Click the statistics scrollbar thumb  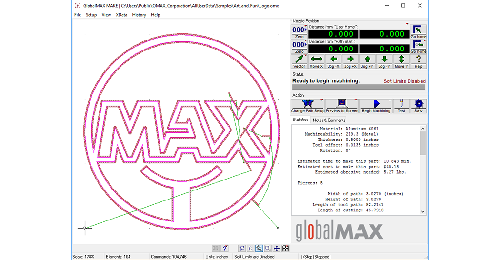(423, 143)
